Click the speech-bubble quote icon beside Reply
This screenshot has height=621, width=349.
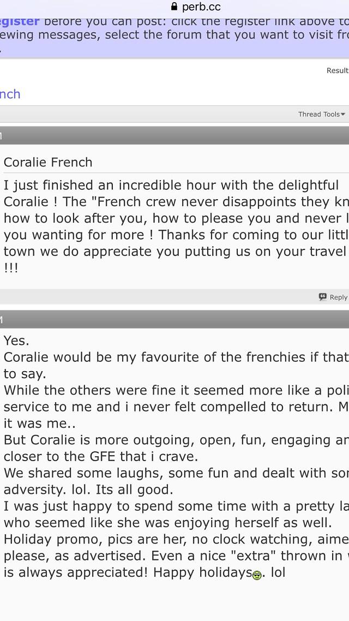coord(323,297)
